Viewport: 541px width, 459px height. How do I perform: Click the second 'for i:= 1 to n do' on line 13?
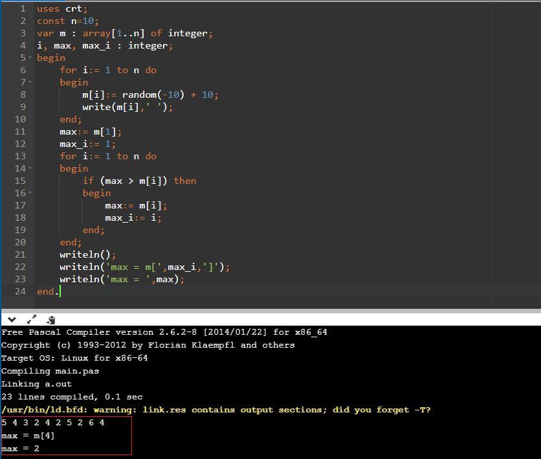pos(108,156)
